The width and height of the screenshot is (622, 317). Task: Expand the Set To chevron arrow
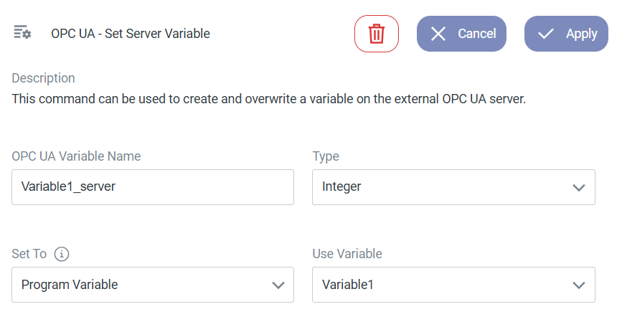point(278,285)
